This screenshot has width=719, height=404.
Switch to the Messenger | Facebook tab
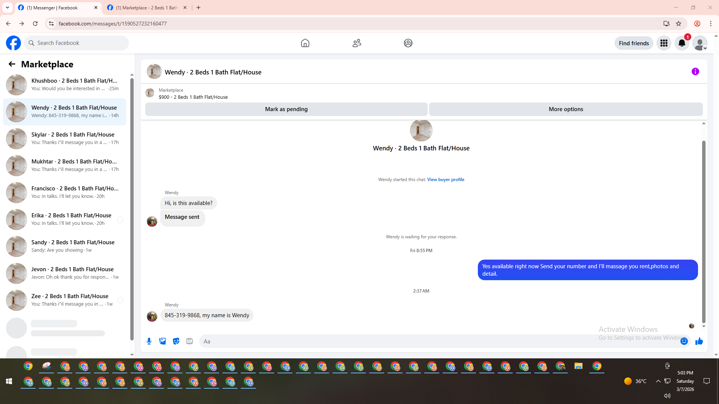(58, 7)
